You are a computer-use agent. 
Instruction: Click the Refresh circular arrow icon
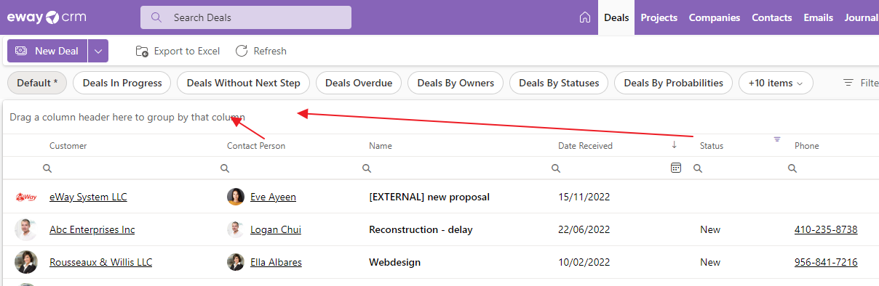coord(242,51)
